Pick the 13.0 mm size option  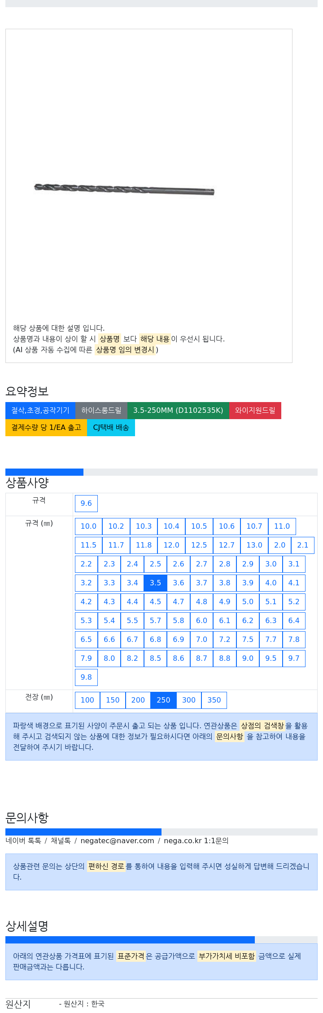(254, 545)
